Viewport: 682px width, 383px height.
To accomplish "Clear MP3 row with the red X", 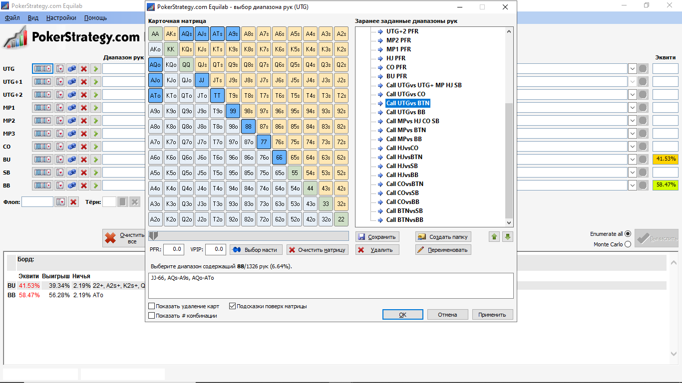I will tap(84, 133).
